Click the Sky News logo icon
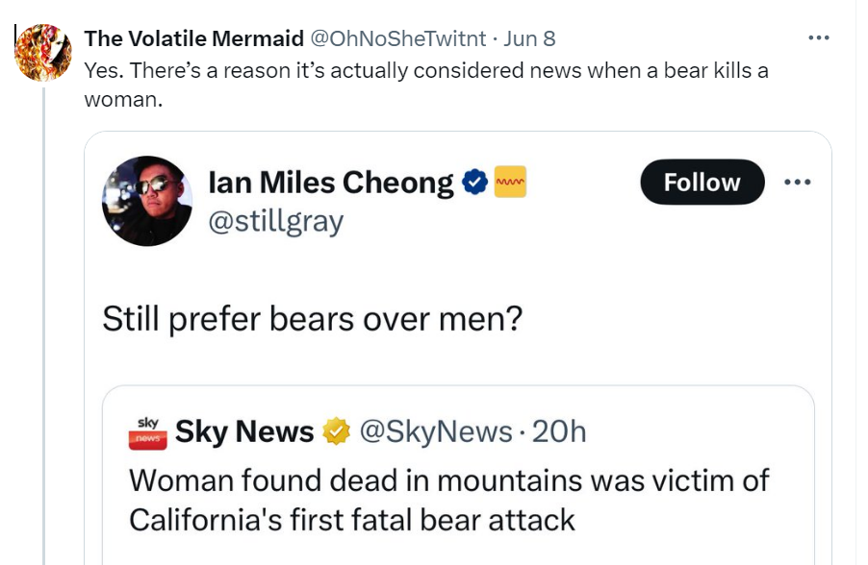 pyautogui.click(x=147, y=432)
